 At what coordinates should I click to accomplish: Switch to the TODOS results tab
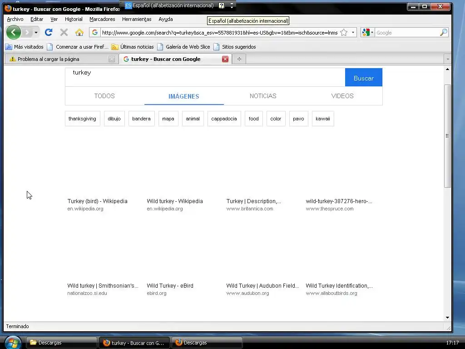click(104, 96)
